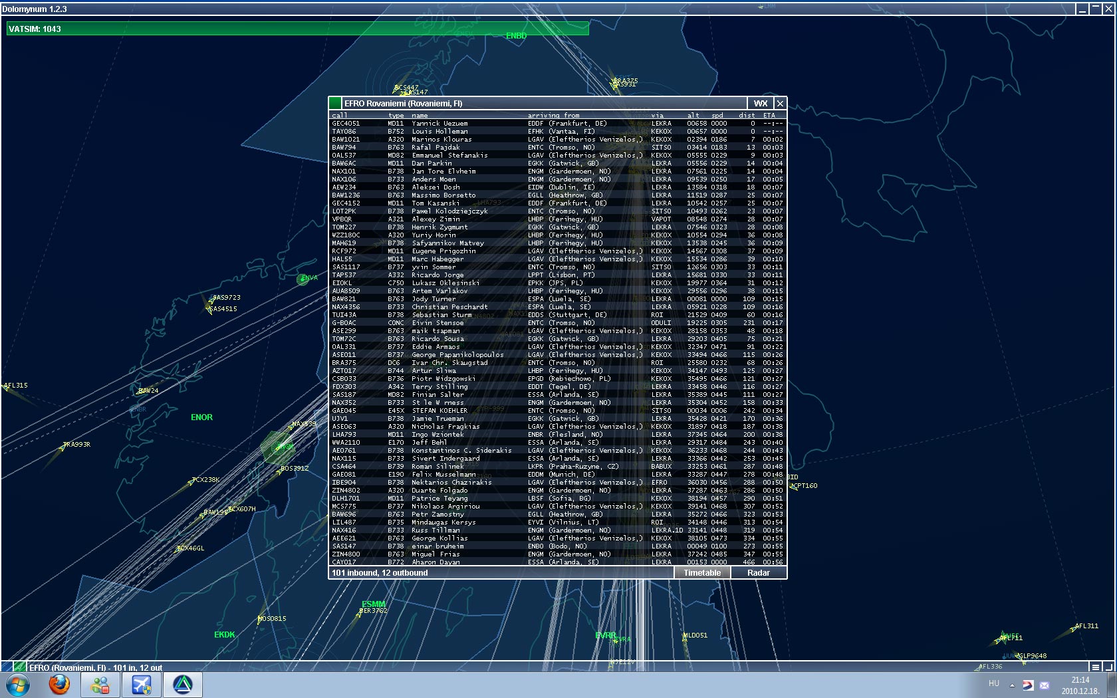Show hidden system tray icons
1117x698 pixels.
point(1012,685)
